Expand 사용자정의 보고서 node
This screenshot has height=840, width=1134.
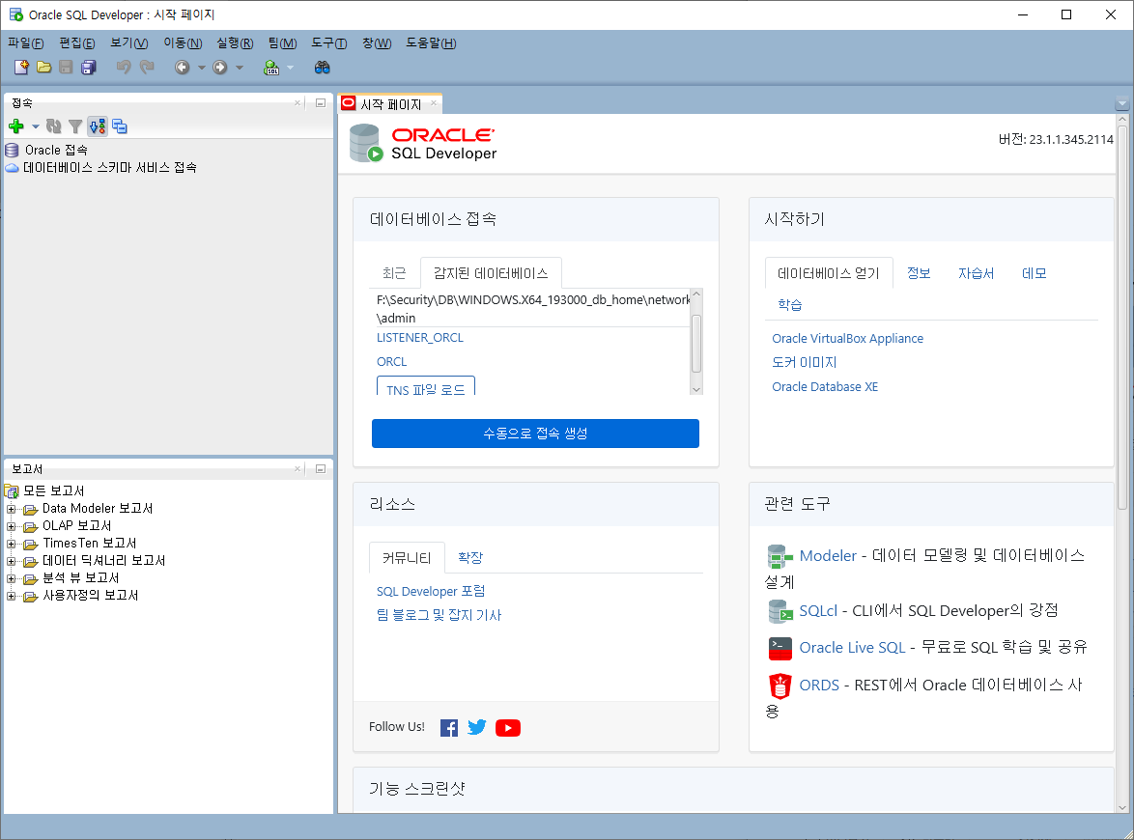click(11, 596)
